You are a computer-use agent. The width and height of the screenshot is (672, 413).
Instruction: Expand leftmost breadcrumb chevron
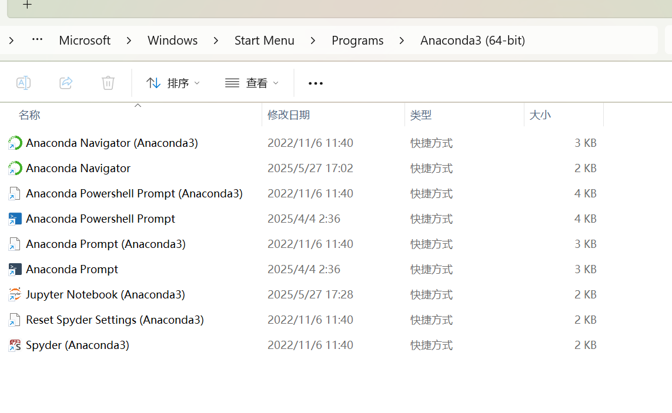pyautogui.click(x=12, y=41)
